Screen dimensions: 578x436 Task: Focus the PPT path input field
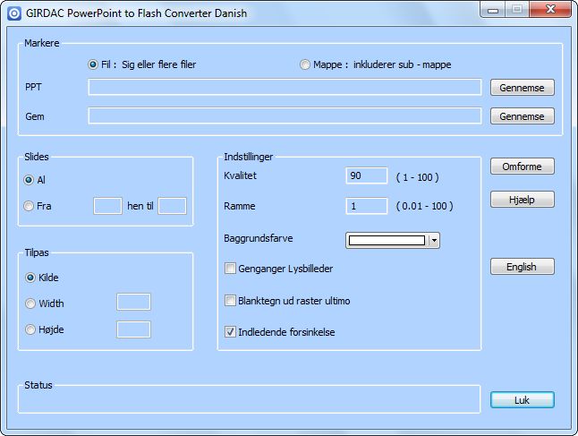(x=285, y=87)
